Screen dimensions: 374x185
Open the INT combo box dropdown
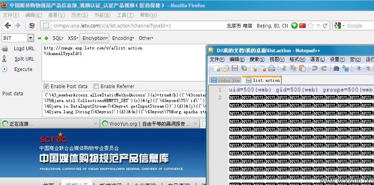coord(30,38)
